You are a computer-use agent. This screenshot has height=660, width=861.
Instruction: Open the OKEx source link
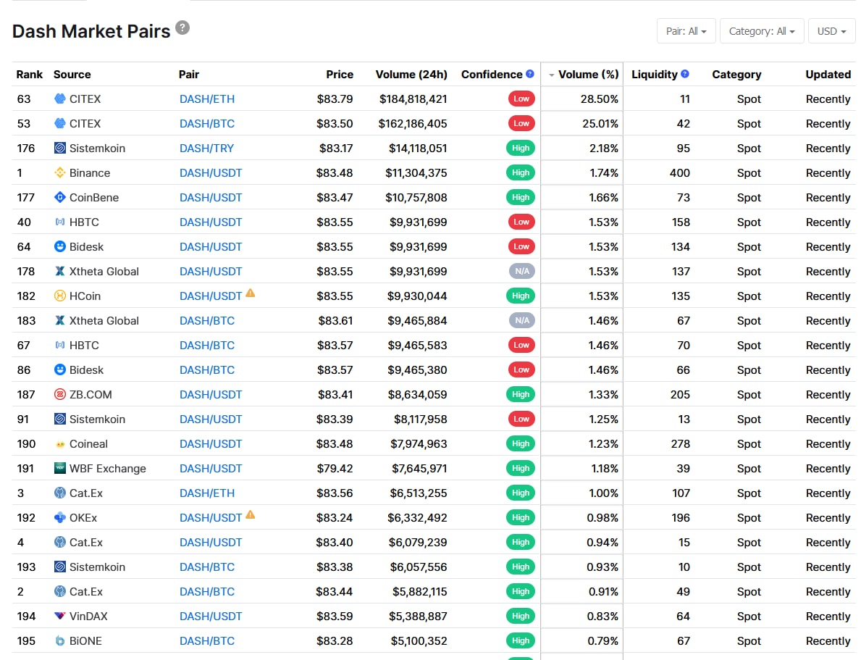click(83, 518)
